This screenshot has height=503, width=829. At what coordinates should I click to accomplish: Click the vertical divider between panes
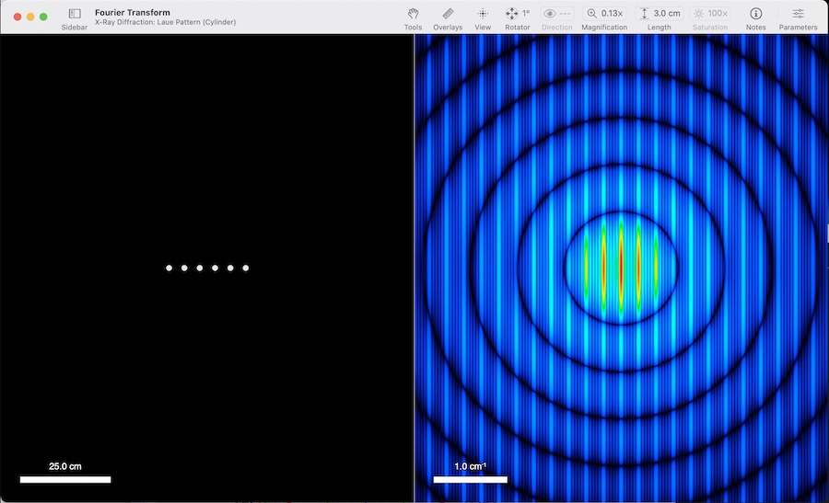tap(414, 267)
